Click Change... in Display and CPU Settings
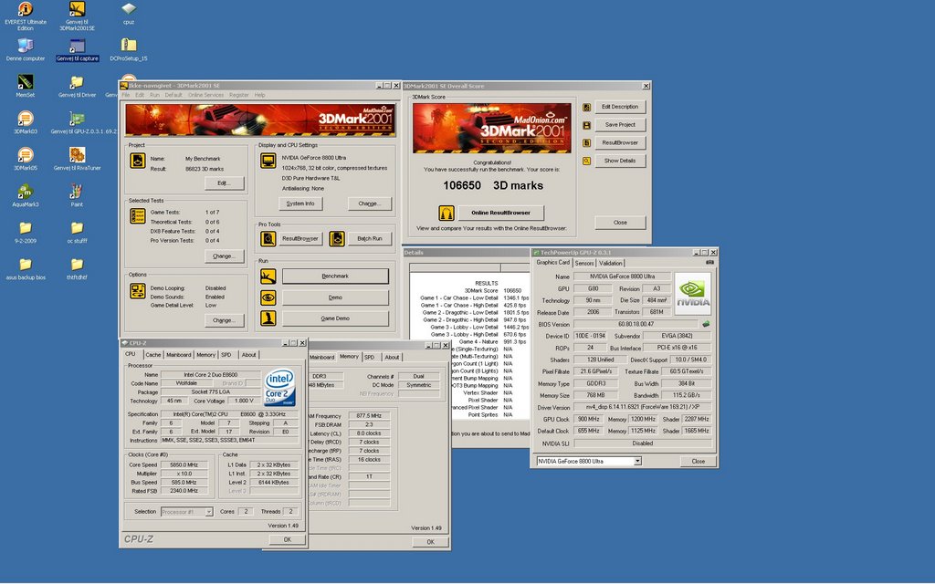Viewport: 935px width, 584px height. tap(370, 203)
